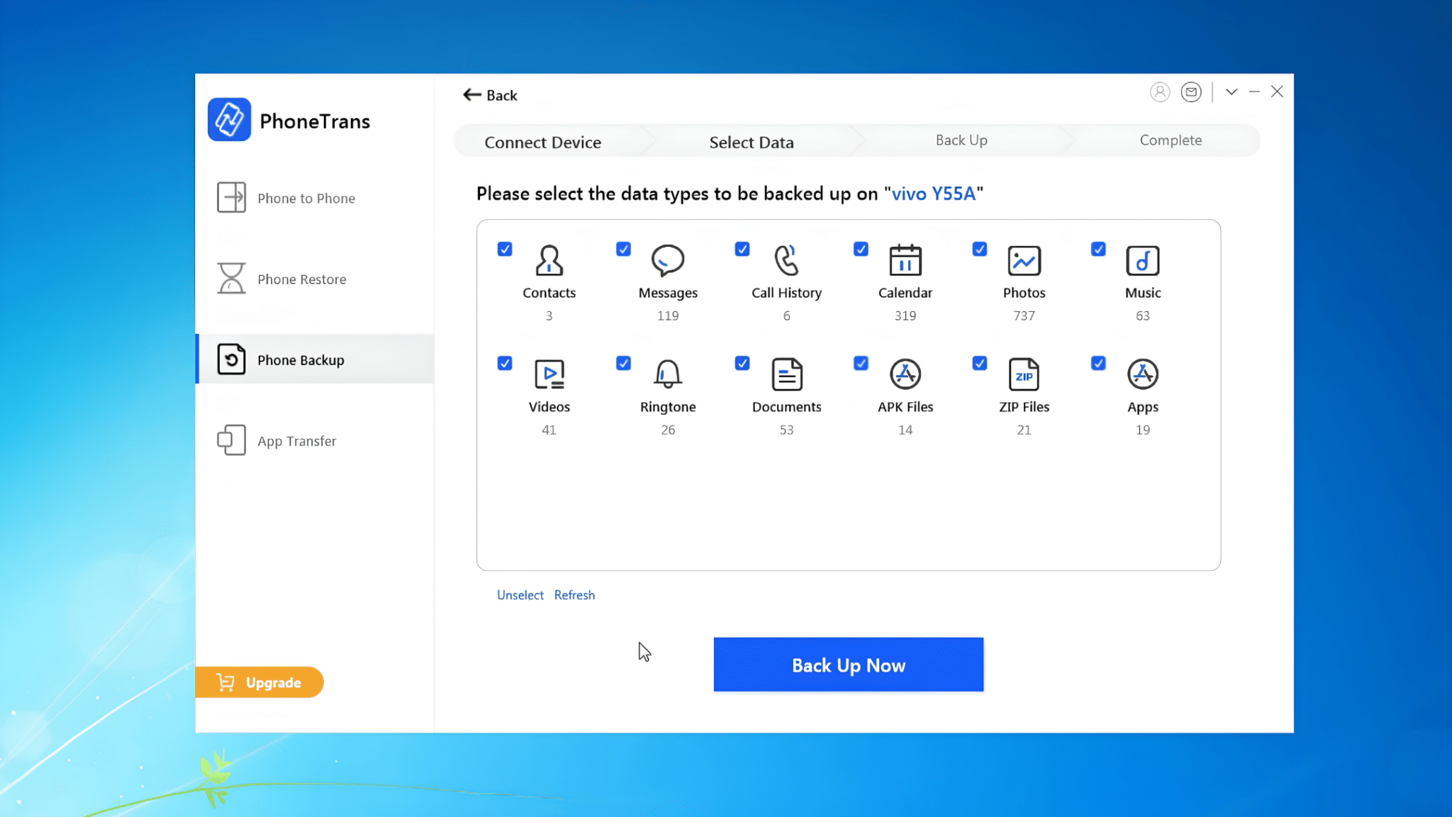The height and width of the screenshot is (817, 1452).
Task: Uncheck the Videos checkbox
Action: (505, 363)
